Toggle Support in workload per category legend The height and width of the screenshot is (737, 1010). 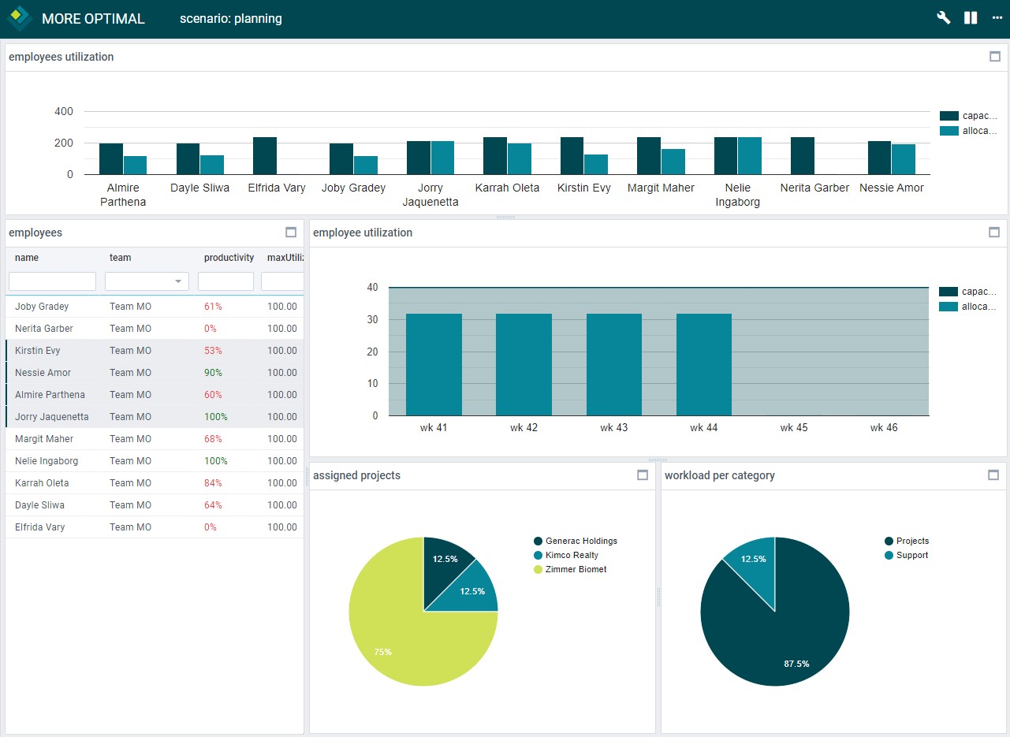[907, 555]
